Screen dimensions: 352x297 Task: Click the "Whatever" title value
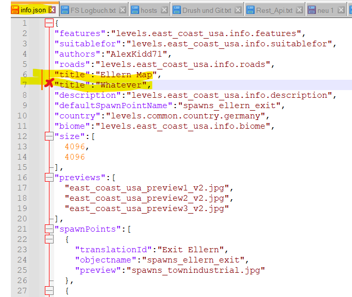121,85
